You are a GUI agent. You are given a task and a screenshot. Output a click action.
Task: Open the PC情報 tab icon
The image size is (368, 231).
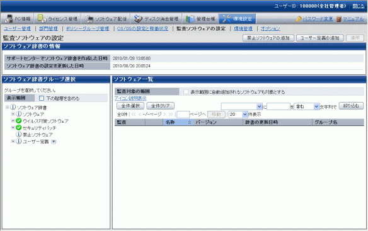coord(9,19)
